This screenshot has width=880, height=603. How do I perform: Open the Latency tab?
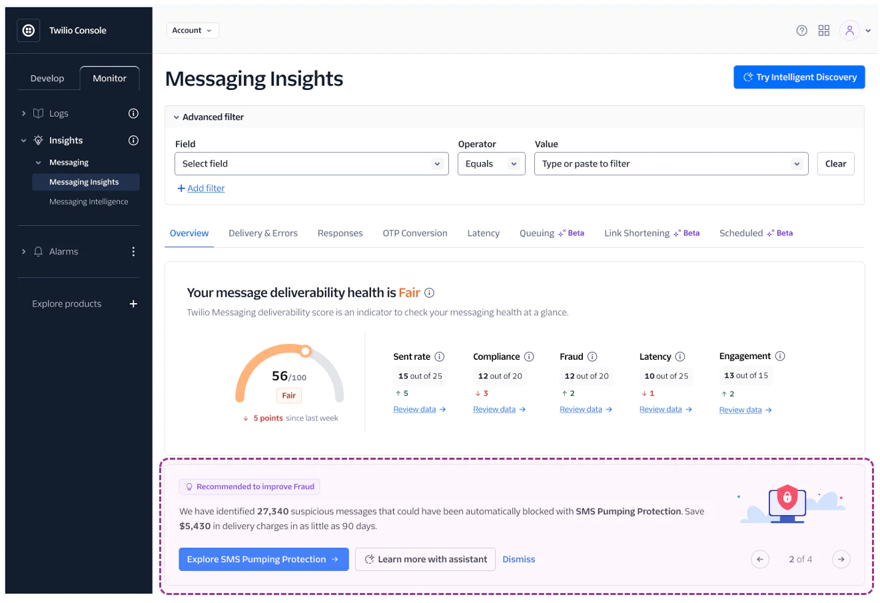click(x=484, y=233)
